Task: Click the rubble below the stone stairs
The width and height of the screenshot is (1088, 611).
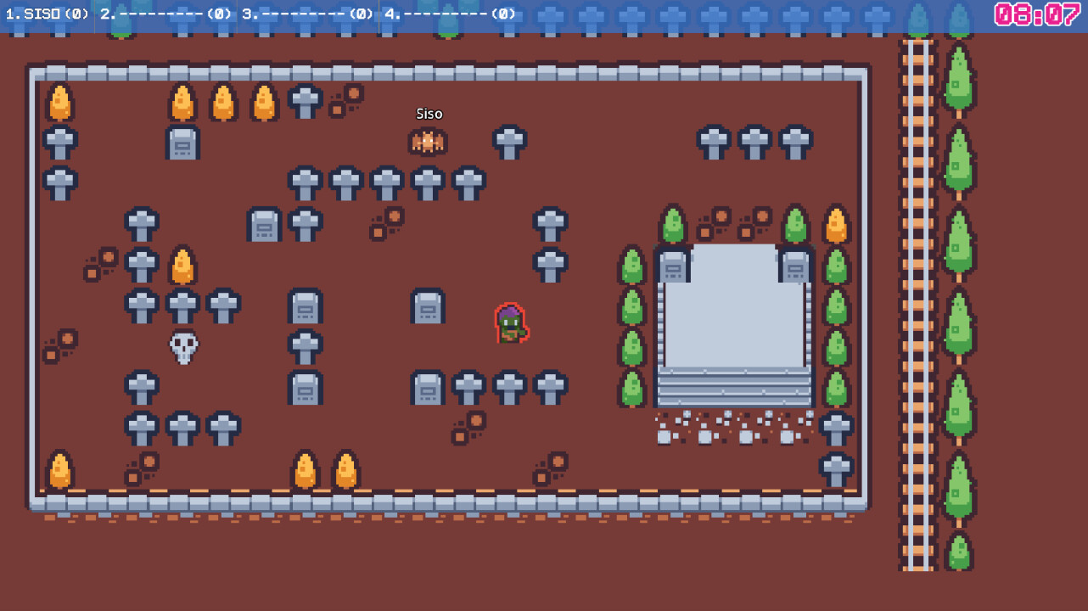Action: pos(734,427)
